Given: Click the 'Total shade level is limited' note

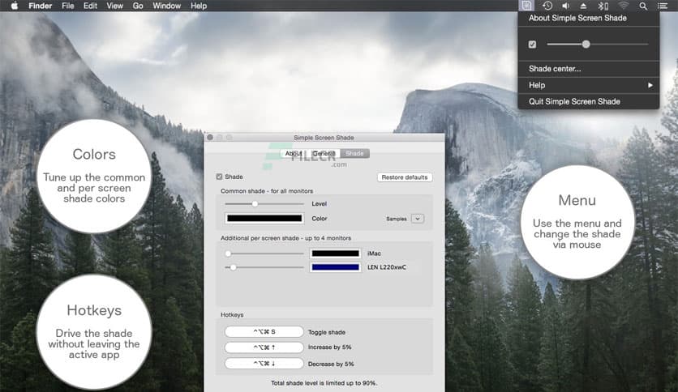Looking at the screenshot, I should point(324,383).
